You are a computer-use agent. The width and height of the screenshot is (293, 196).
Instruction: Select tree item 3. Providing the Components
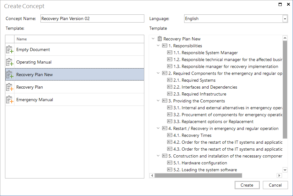[197, 101]
